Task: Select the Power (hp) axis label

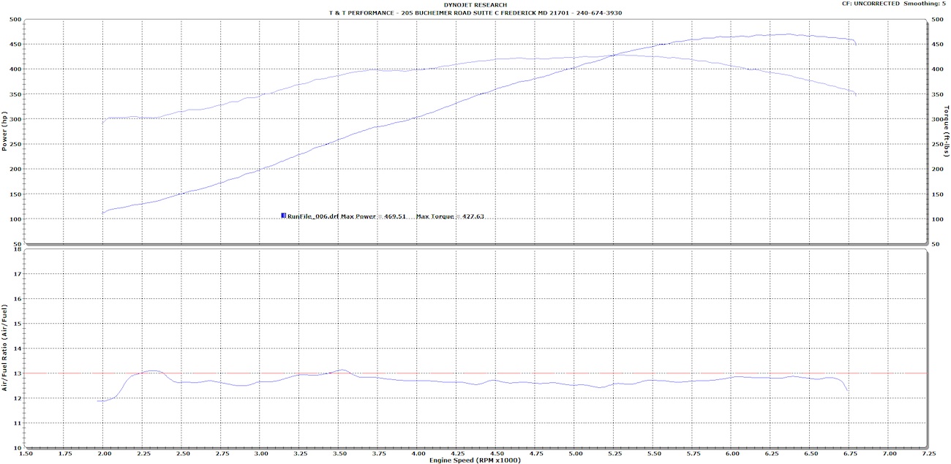Action: pos(5,132)
